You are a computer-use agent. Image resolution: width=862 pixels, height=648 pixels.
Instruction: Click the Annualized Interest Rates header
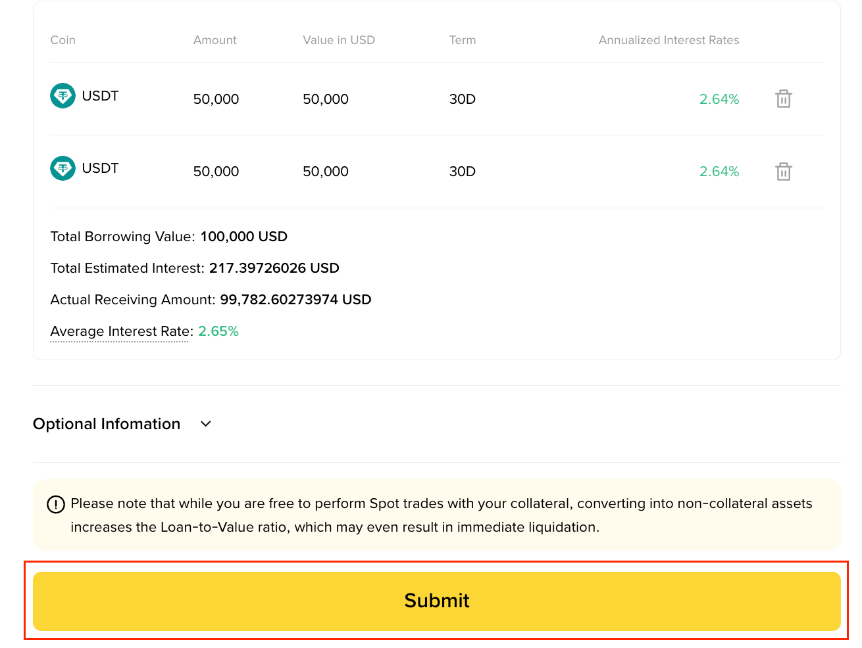(x=669, y=40)
